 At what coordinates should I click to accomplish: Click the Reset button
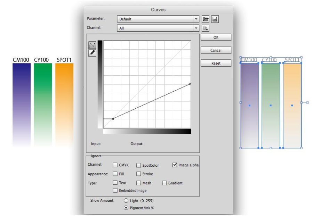[x=216, y=63]
